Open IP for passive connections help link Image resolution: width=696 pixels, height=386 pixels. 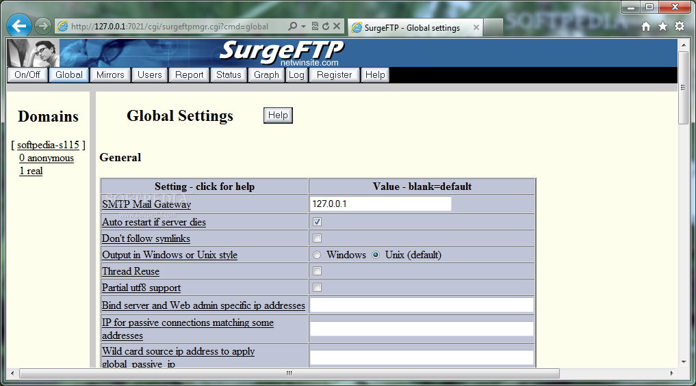tap(188, 329)
